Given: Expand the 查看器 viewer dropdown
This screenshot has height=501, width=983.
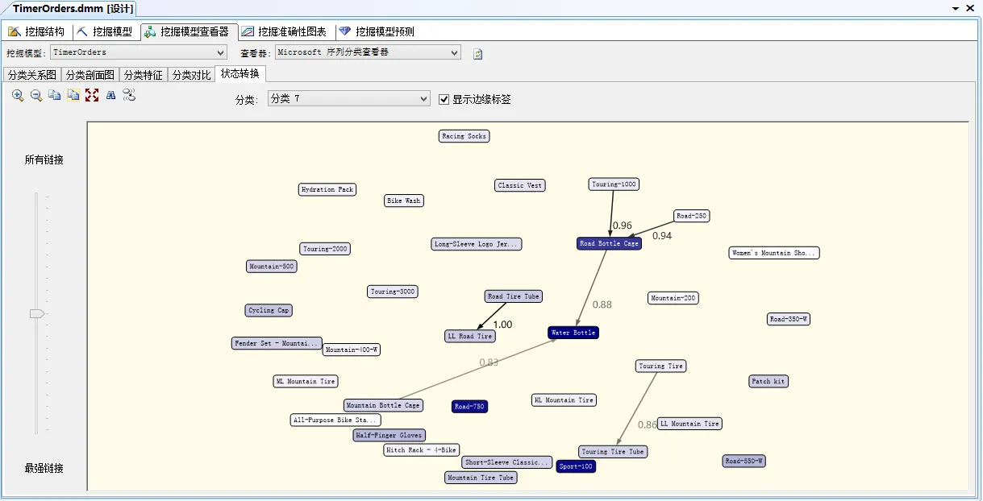Looking at the screenshot, I should point(455,52).
